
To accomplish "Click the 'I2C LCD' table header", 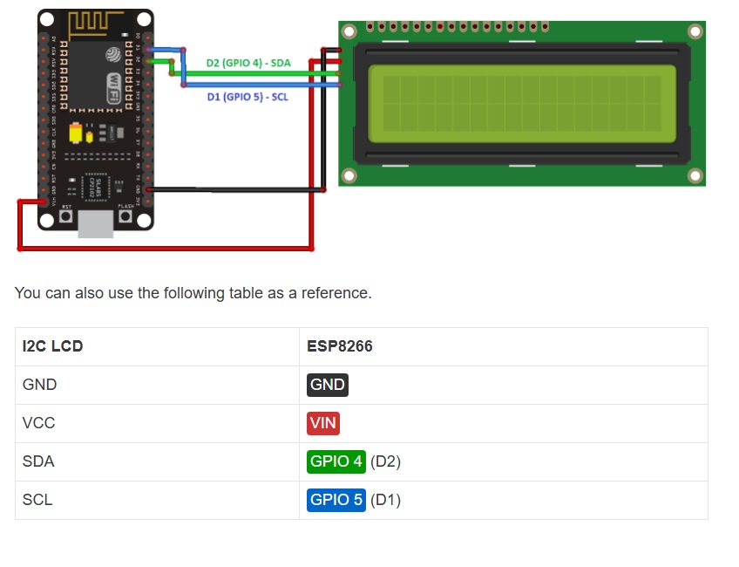I will (x=52, y=346).
